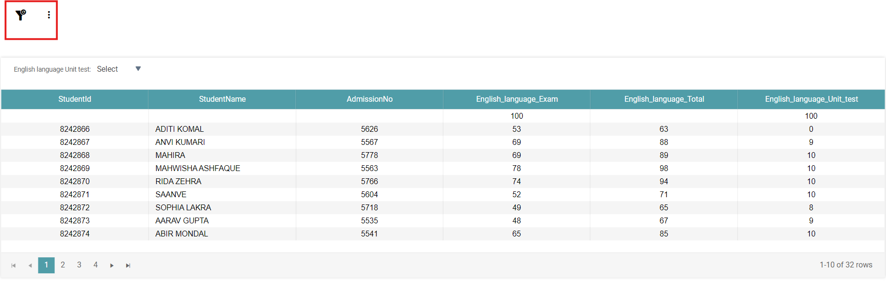
Task: Click the filter funnel icon
Action: tap(20, 16)
